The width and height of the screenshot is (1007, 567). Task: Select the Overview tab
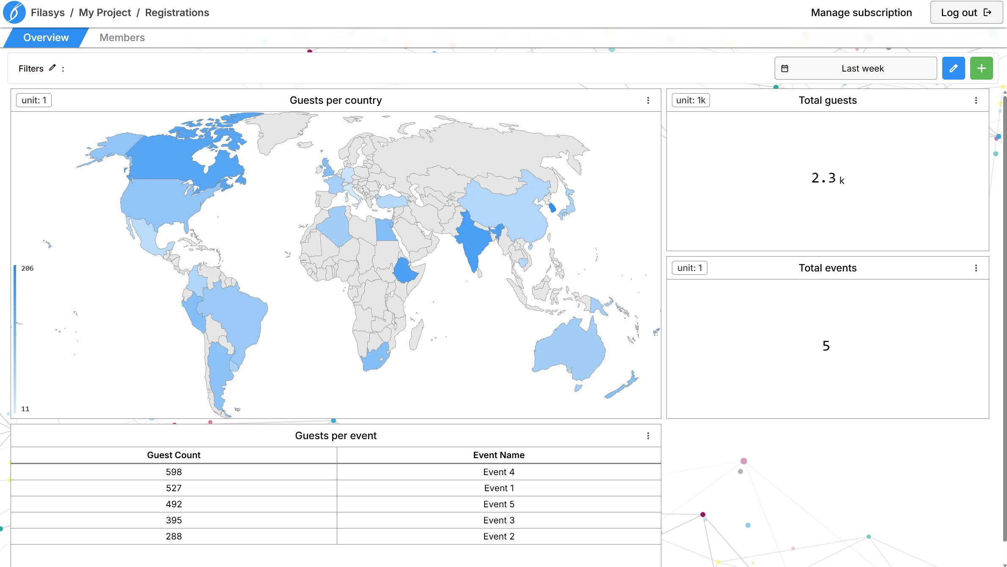46,38
